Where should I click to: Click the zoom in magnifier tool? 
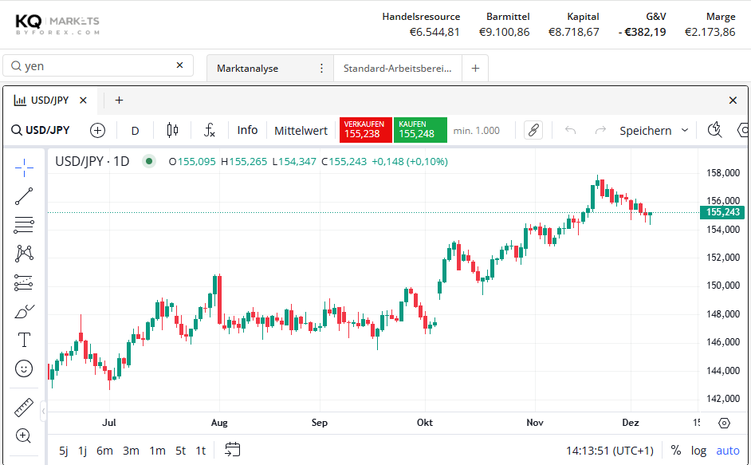point(24,435)
